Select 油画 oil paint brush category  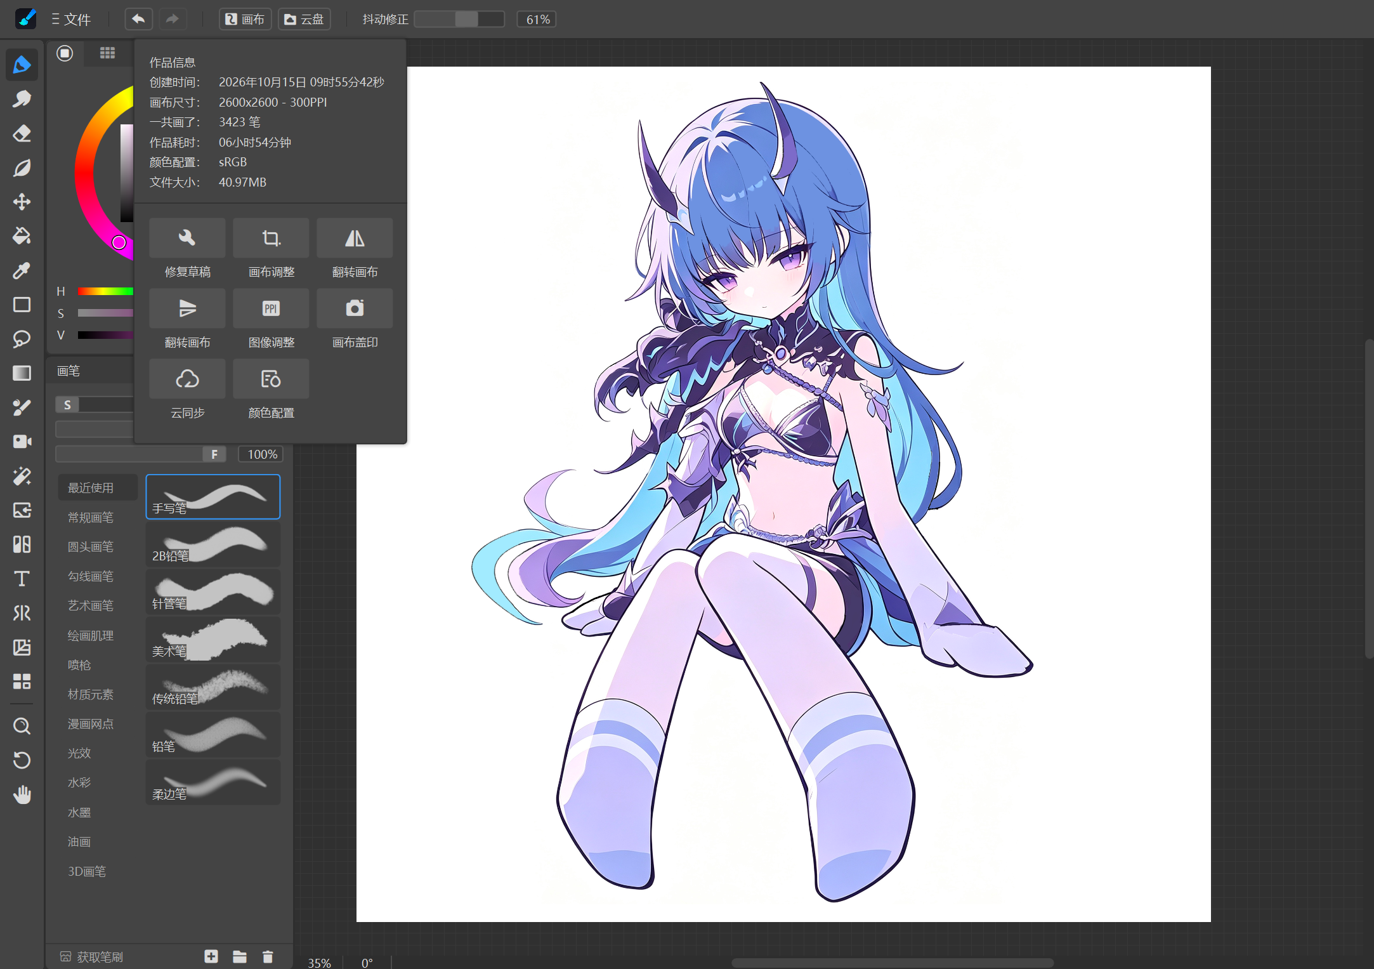click(x=79, y=842)
